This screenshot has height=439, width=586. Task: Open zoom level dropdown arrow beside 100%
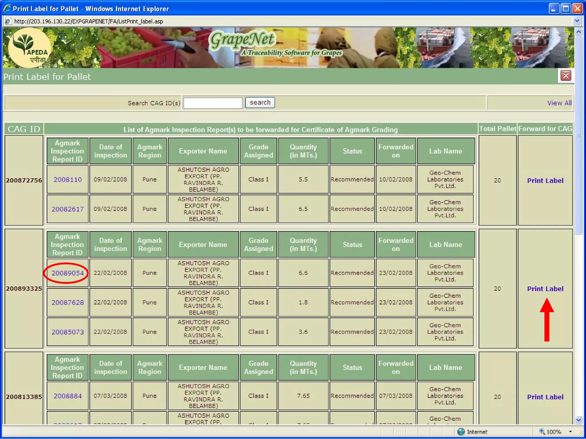pyautogui.click(x=570, y=432)
